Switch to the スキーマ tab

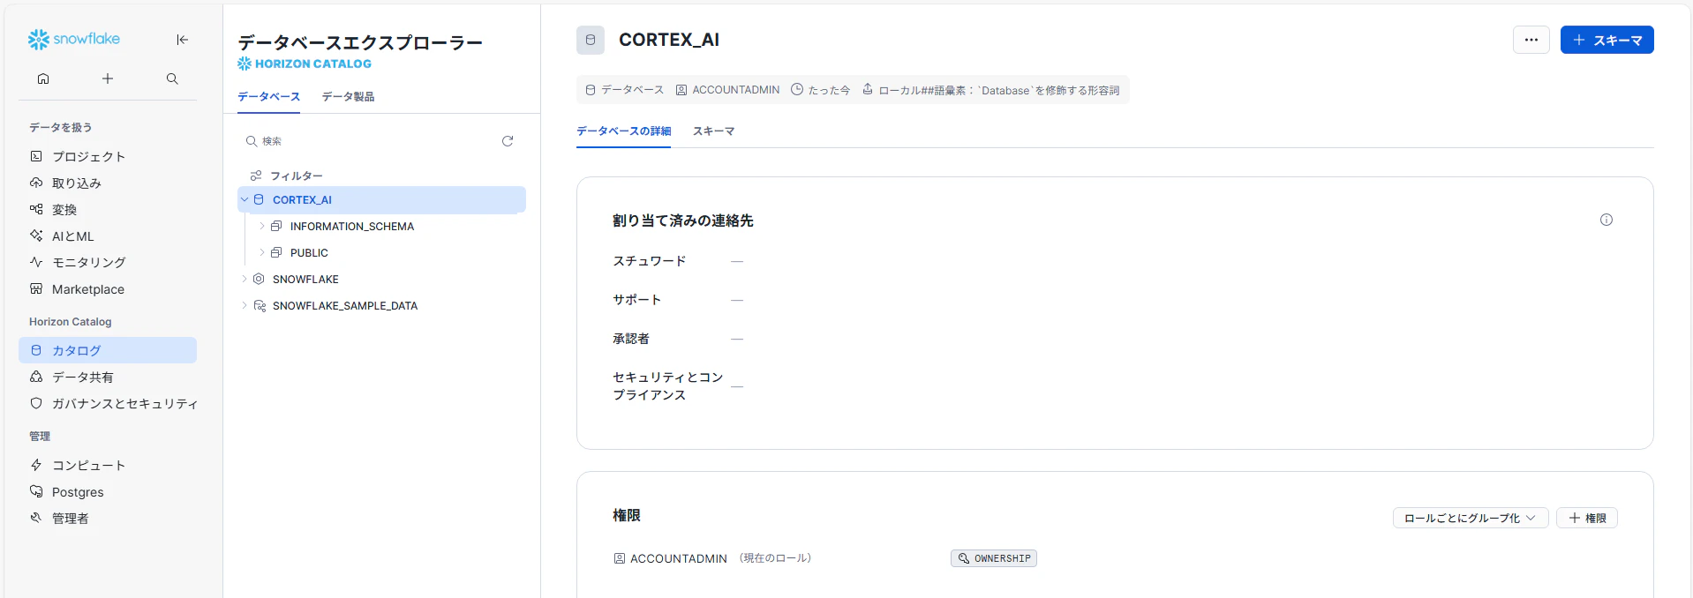[x=714, y=131]
